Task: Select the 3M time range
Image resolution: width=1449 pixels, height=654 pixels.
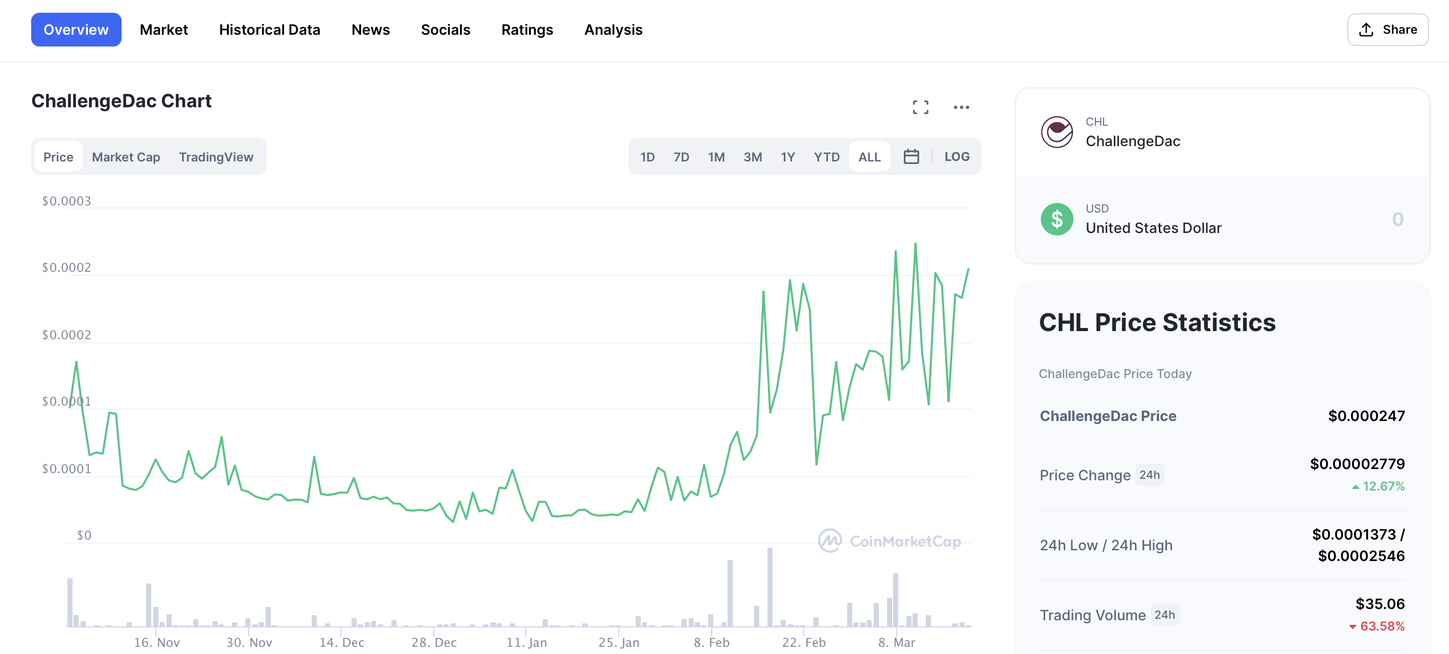Action: (x=752, y=157)
